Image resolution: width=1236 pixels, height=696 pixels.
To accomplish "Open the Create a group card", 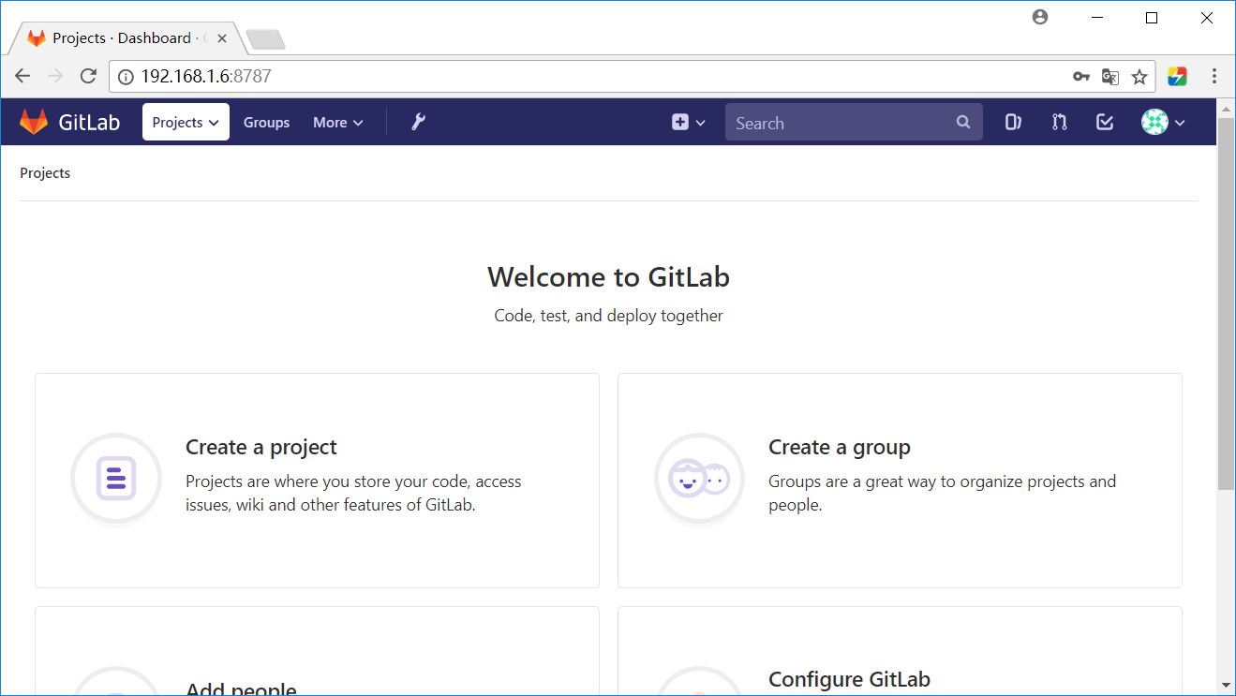I will pyautogui.click(x=900, y=481).
